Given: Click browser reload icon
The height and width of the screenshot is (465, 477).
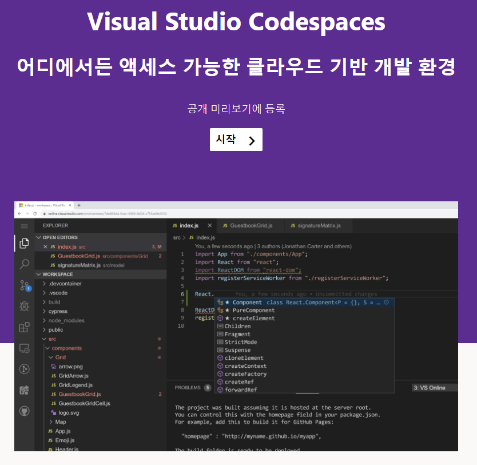Looking at the screenshot, I should tap(35, 214).
